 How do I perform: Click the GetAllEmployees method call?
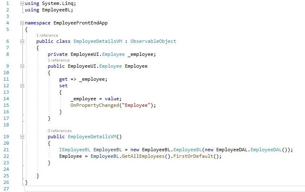coord(143,156)
